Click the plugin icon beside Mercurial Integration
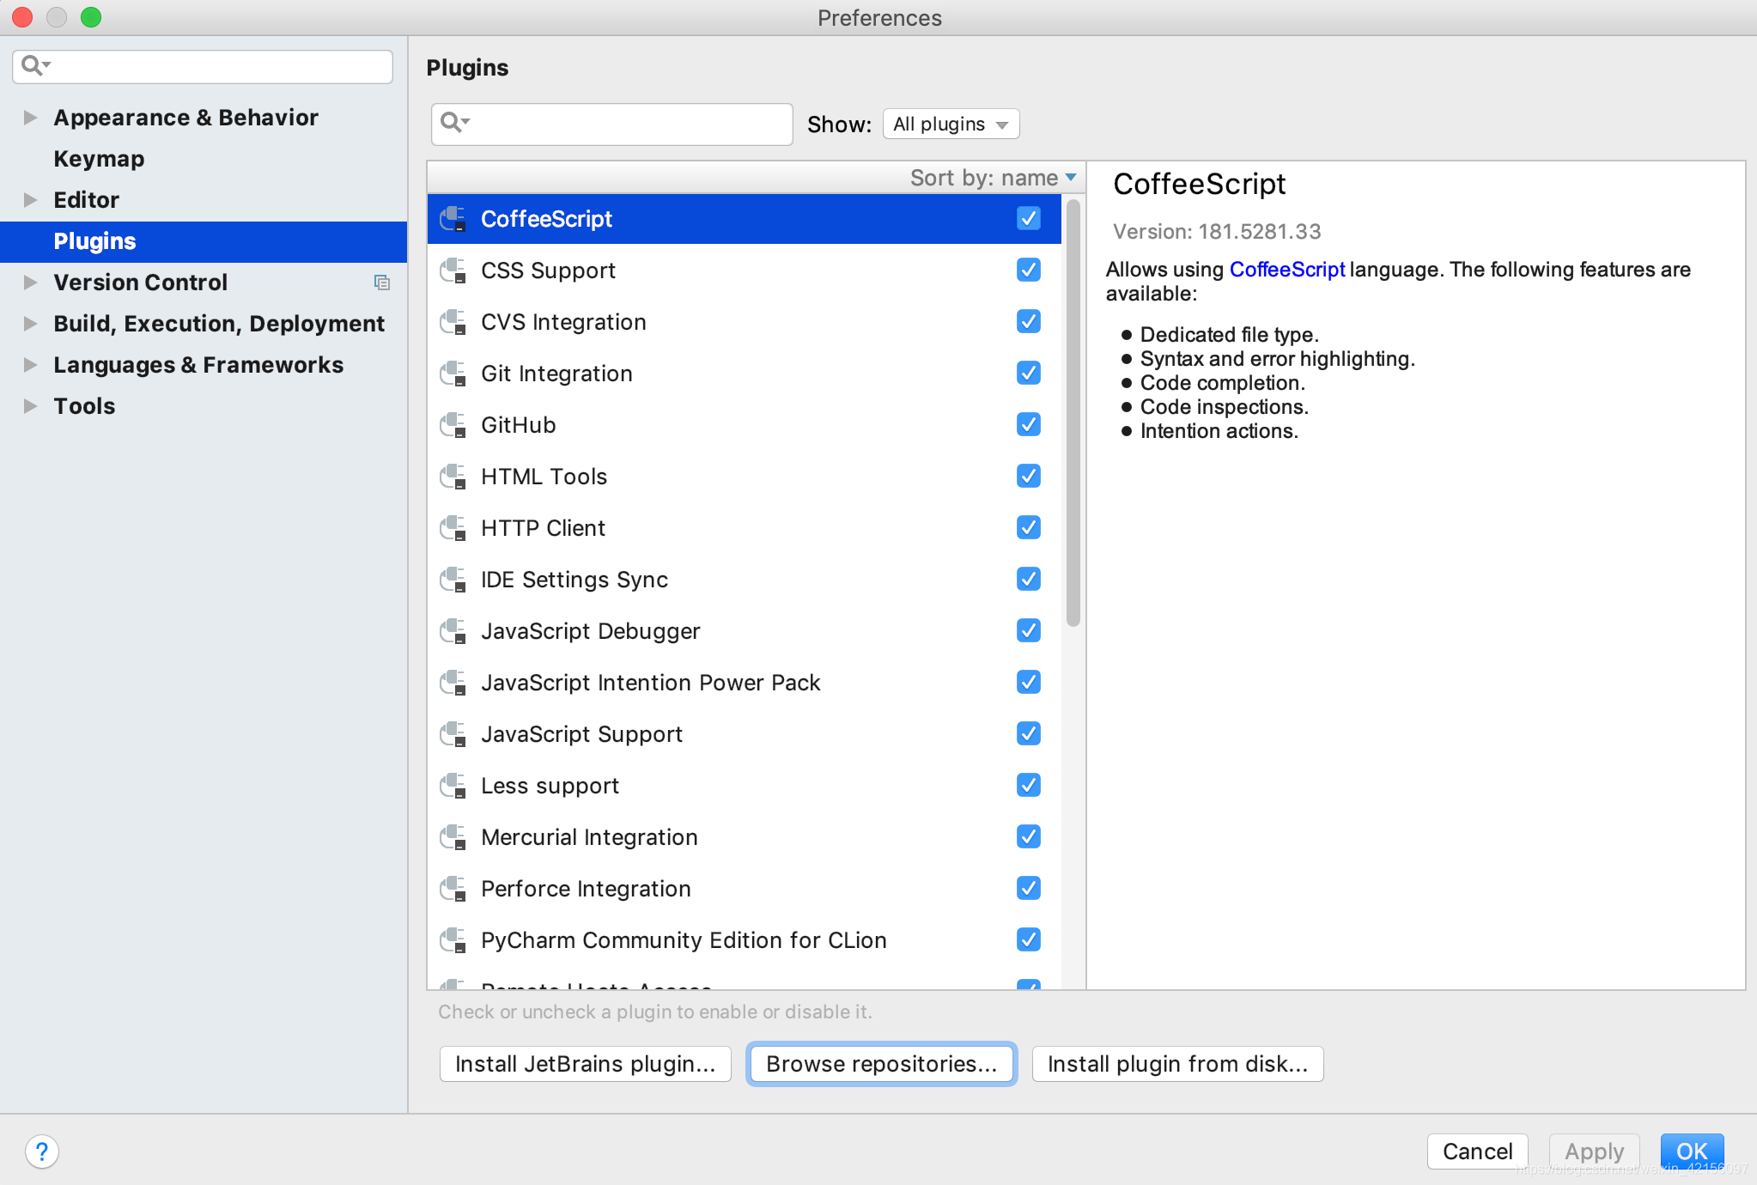This screenshot has height=1185, width=1757. pyautogui.click(x=453, y=837)
